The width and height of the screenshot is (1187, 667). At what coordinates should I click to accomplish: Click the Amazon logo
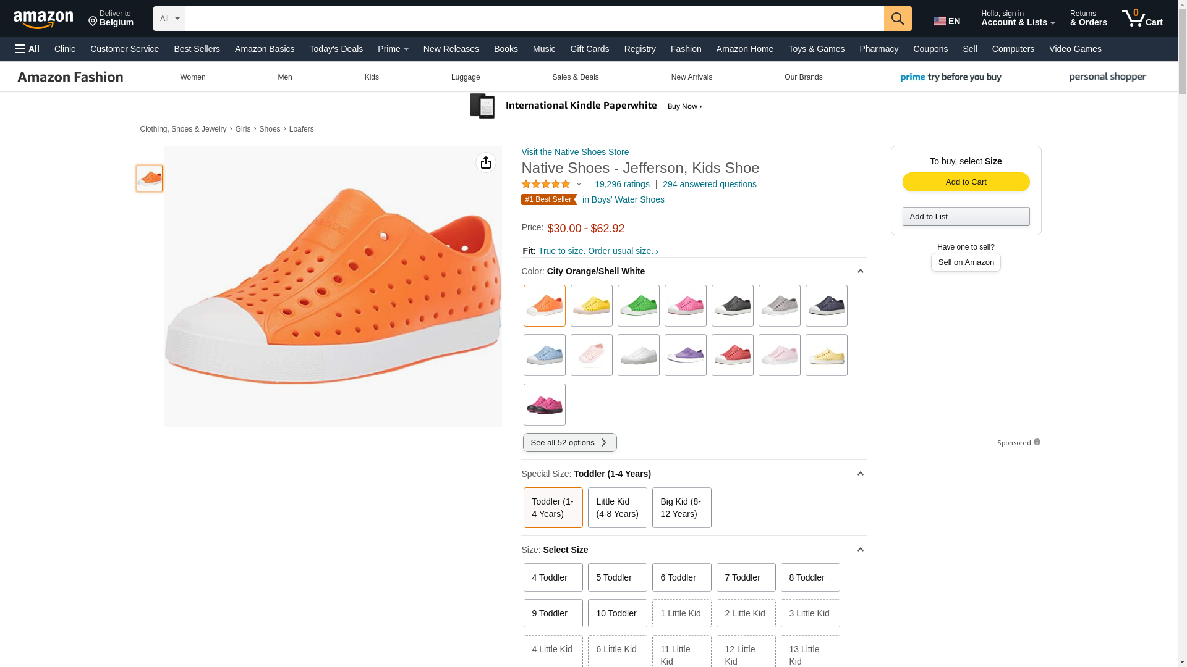[43, 20]
